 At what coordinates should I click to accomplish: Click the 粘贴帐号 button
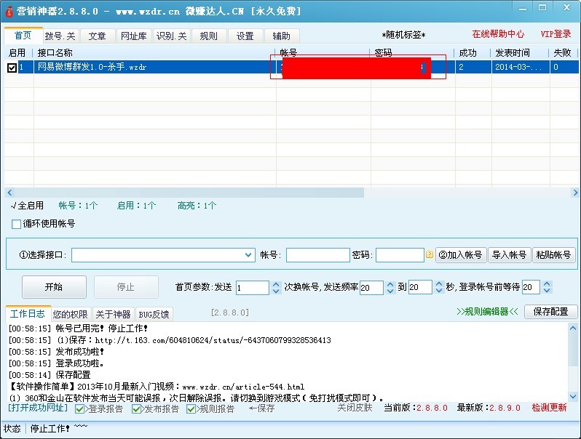[553, 255]
